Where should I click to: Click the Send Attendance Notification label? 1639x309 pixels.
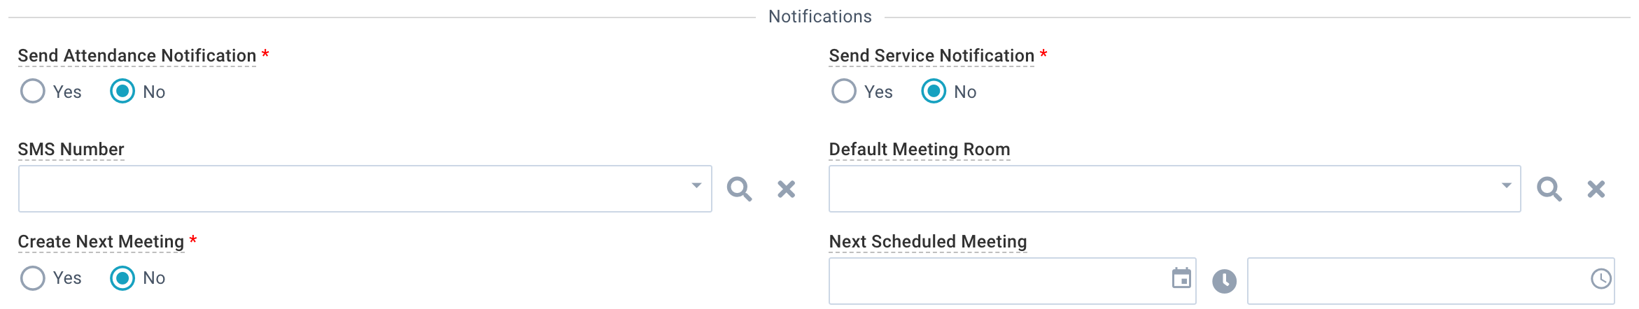tap(137, 55)
